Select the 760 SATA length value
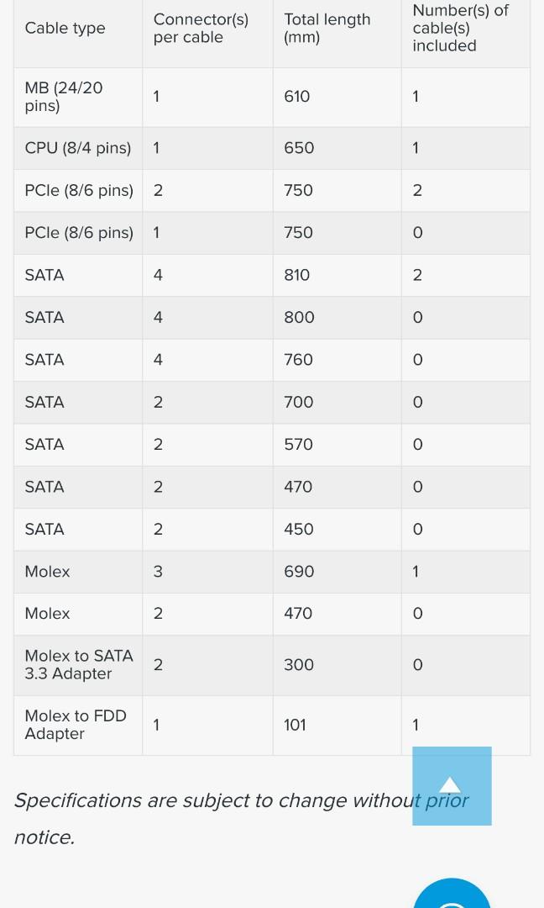The width and height of the screenshot is (544, 908). [x=298, y=360]
